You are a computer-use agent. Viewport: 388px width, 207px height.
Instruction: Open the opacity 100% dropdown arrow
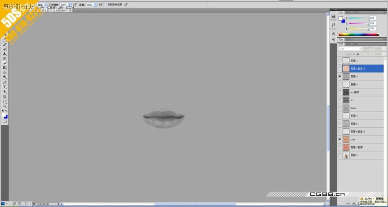(70, 5)
